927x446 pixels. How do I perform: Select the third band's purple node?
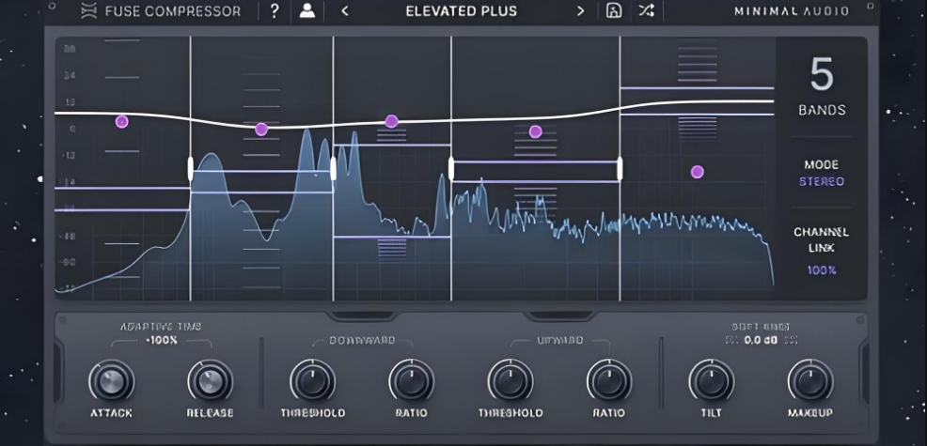[x=391, y=121]
